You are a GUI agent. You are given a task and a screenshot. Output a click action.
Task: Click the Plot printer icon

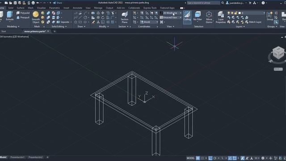pyautogui.click(x=33, y=3)
